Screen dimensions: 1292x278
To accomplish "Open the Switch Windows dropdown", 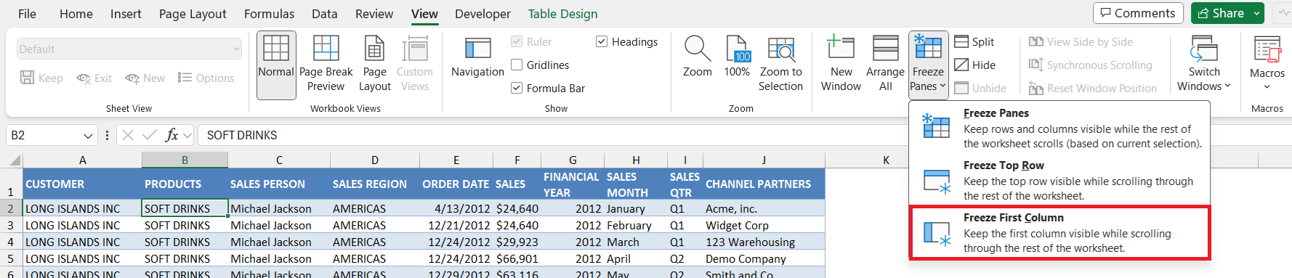I will (x=1204, y=64).
